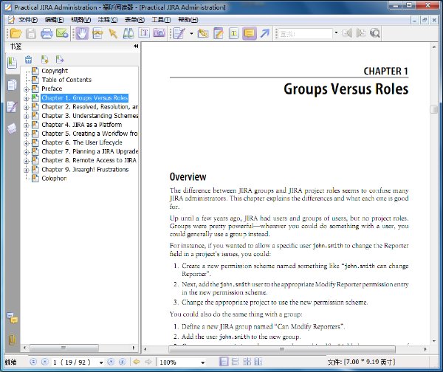Expand Chapter 4 JIRA as a Platform

pos(27,125)
